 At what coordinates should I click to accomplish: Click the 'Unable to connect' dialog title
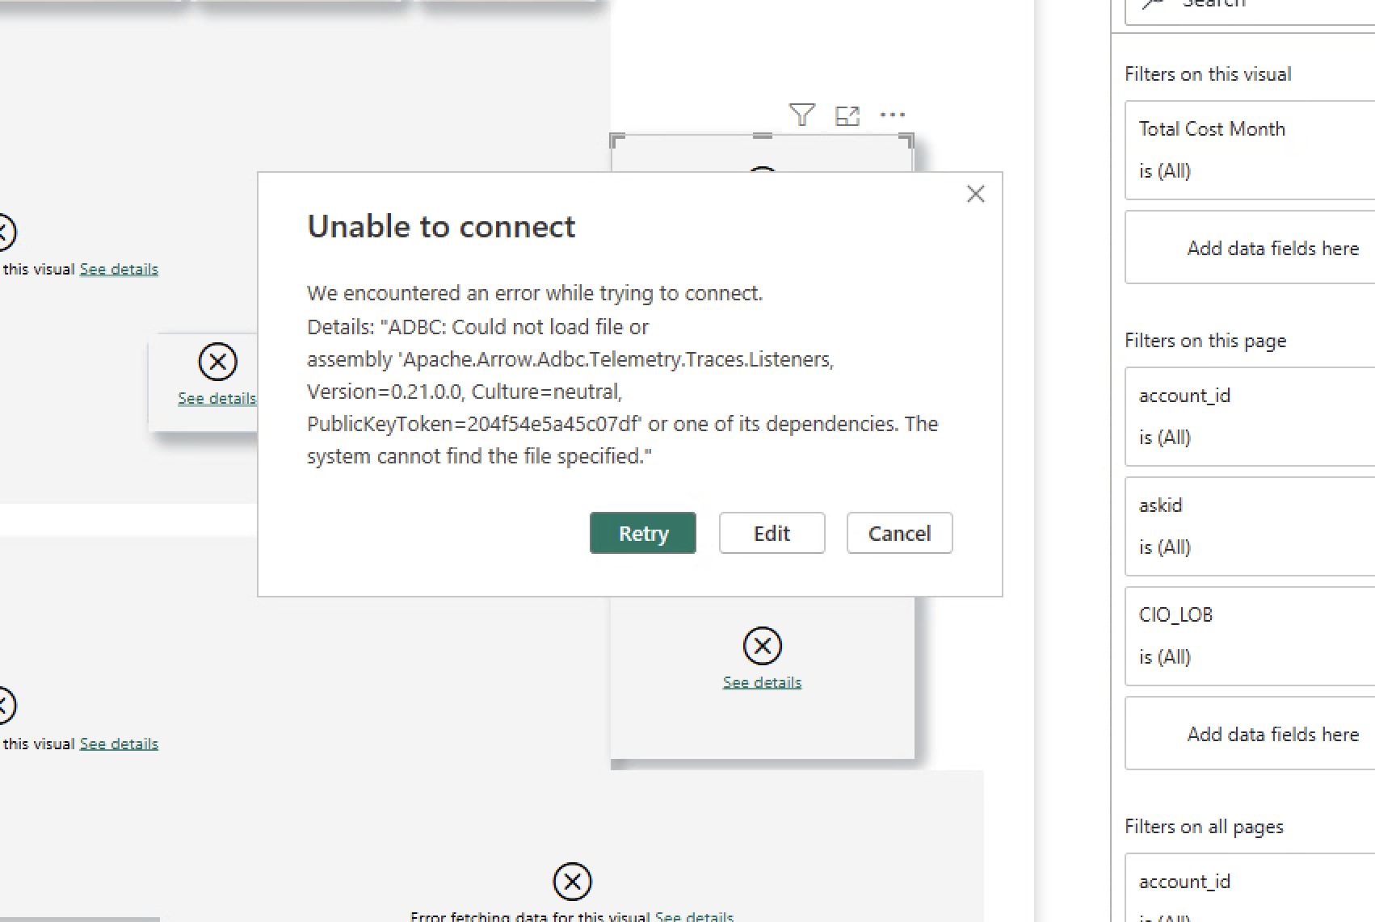click(441, 226)
